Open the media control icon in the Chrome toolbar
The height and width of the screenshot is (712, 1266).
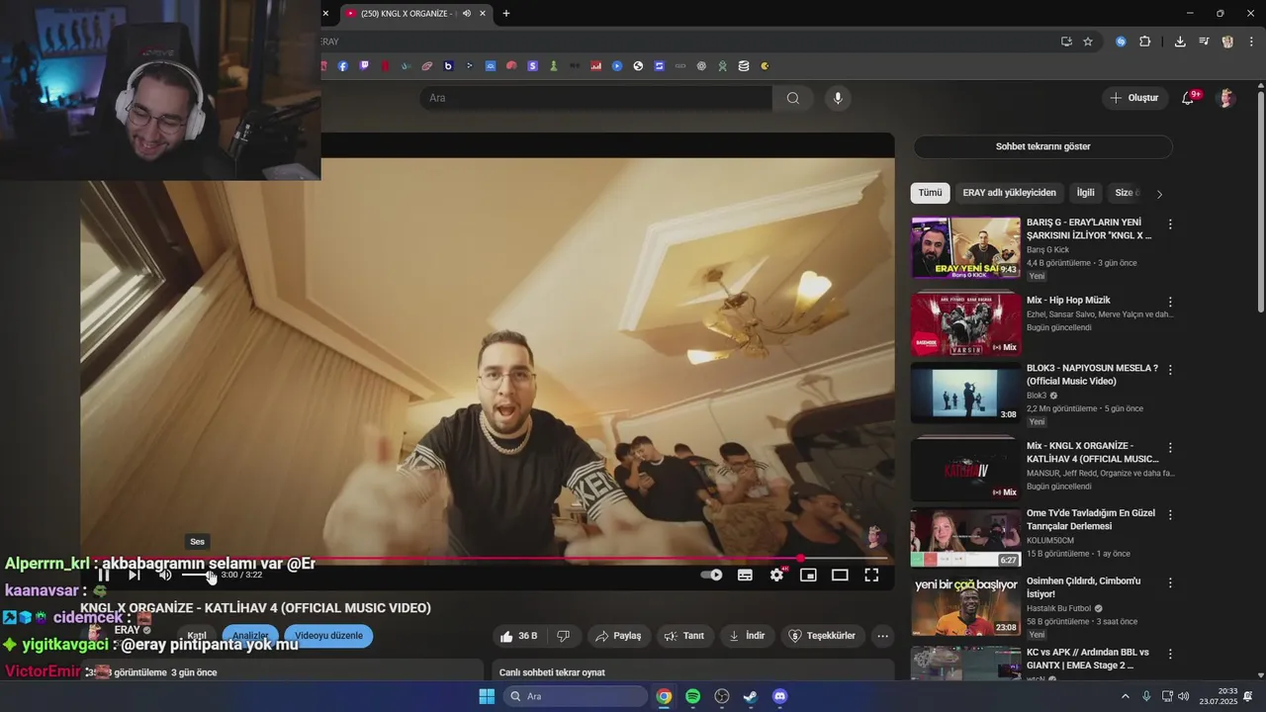tap(1204, 42)
